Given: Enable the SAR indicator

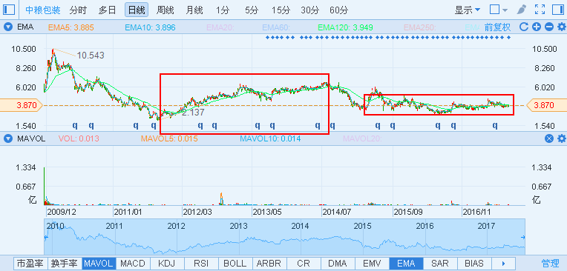Looking at the screenshot, I should (440, 264).
